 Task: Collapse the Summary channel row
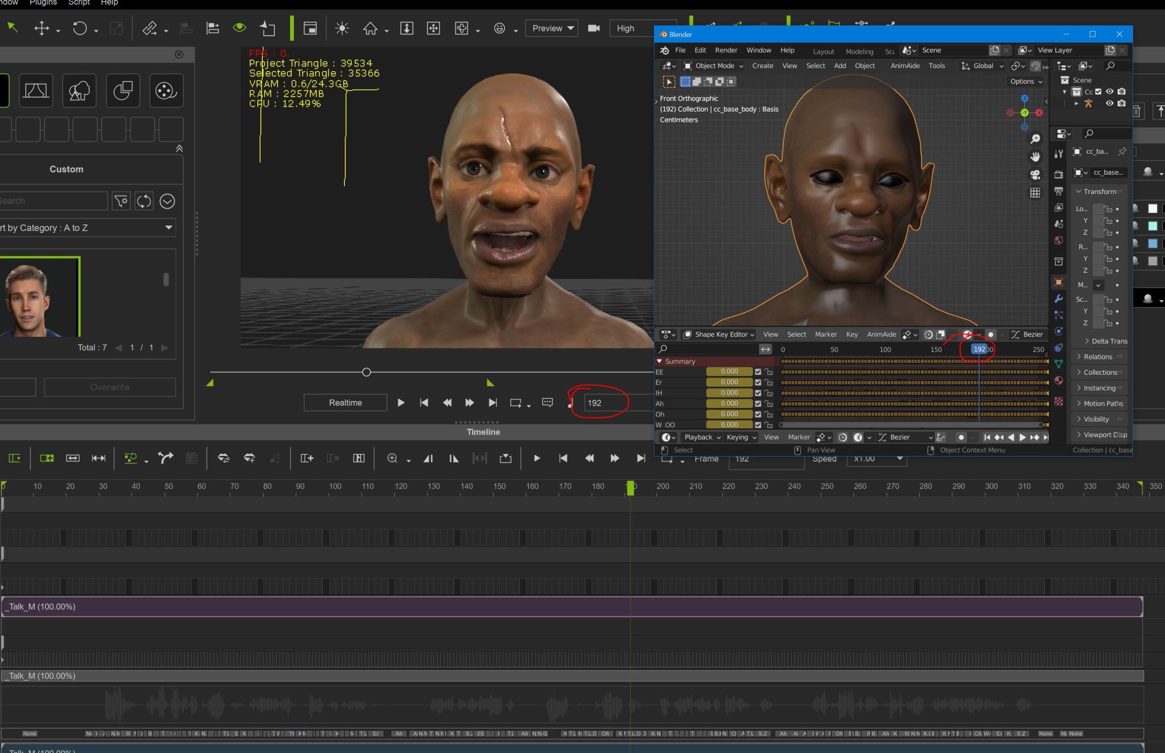click(659, 361)
